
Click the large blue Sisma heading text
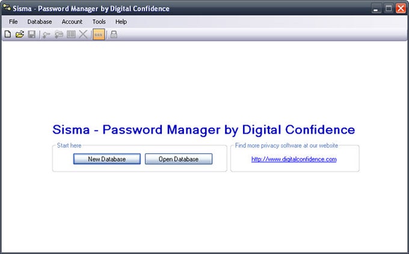click(204, 130)
